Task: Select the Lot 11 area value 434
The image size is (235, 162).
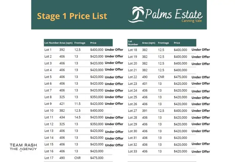Action: [x=62, y=117]
